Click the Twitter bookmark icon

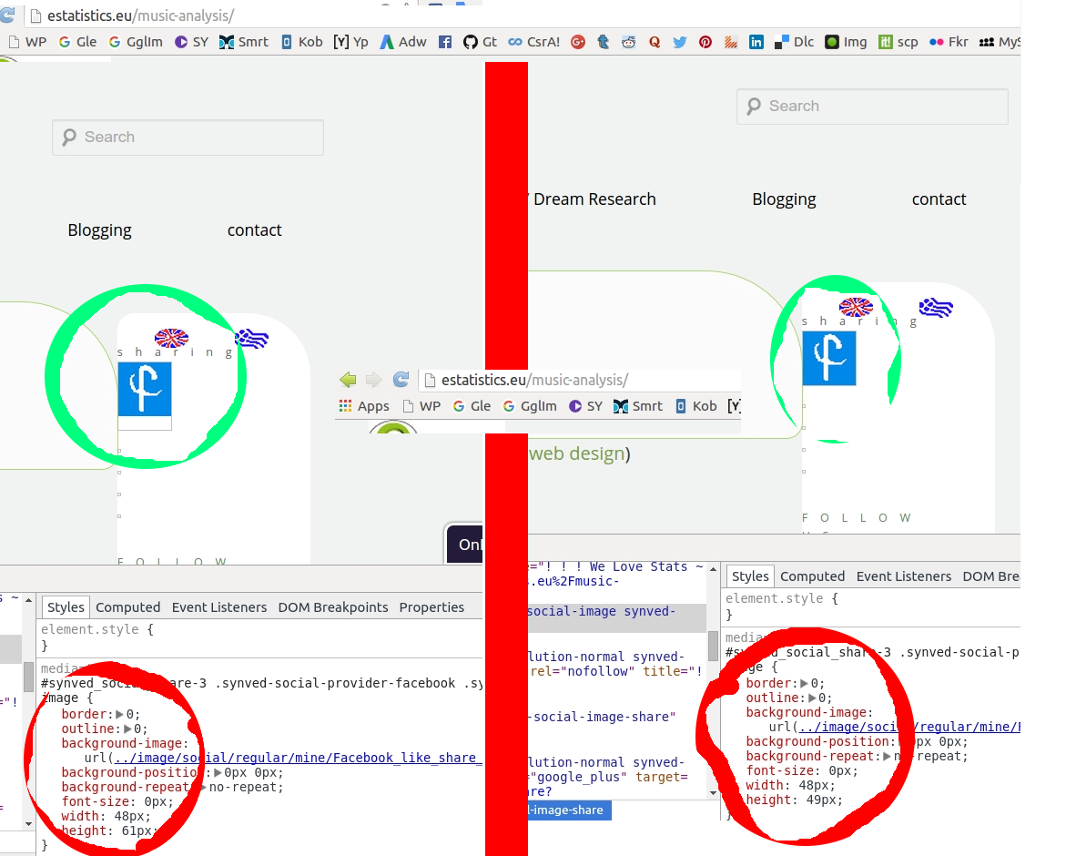tap(680, 42)
